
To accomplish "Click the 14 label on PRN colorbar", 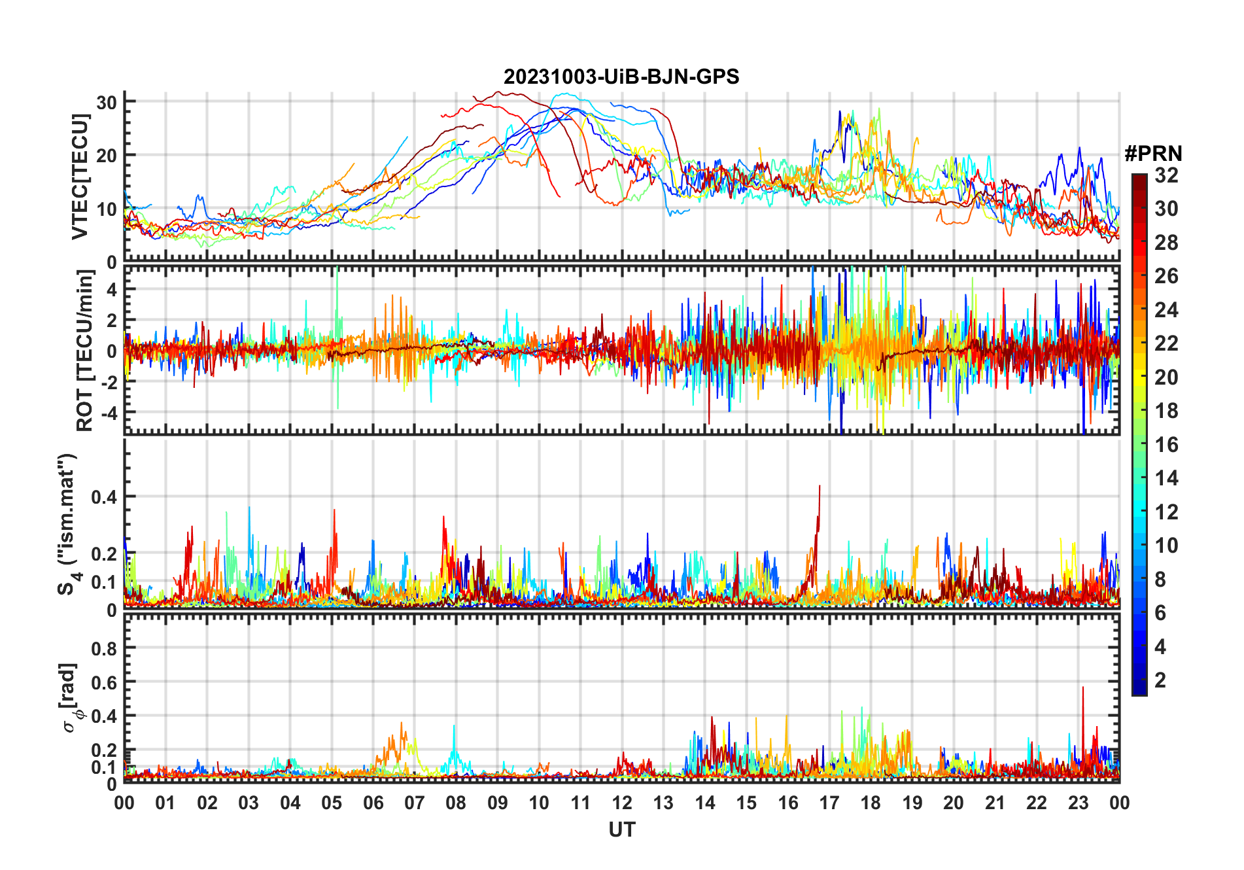I will pos(1166,478).
